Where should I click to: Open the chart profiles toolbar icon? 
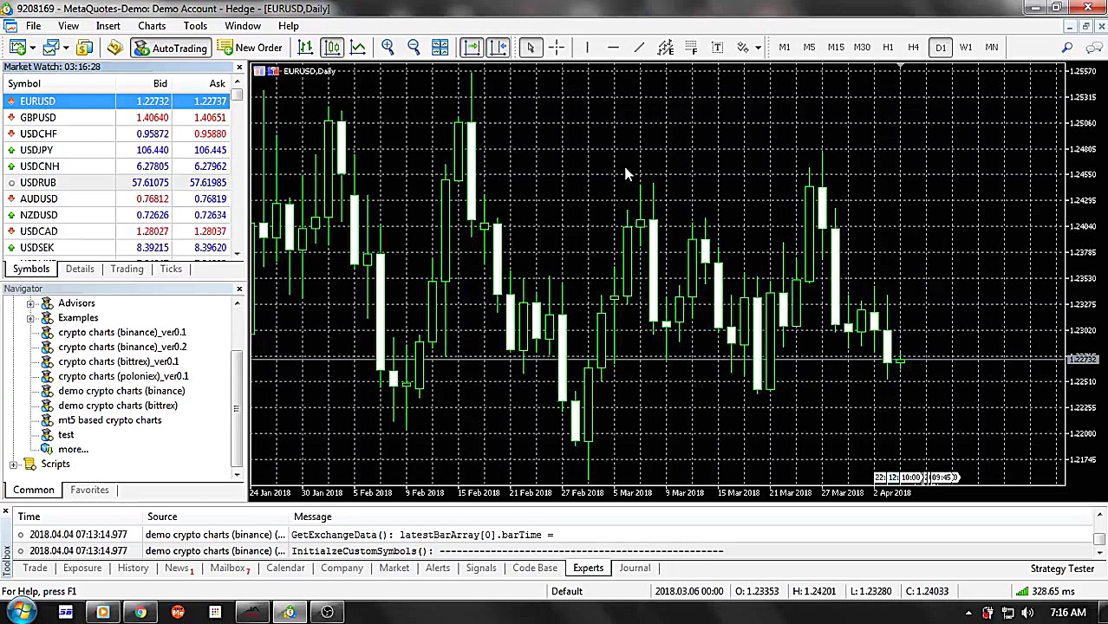pos(50,48)
